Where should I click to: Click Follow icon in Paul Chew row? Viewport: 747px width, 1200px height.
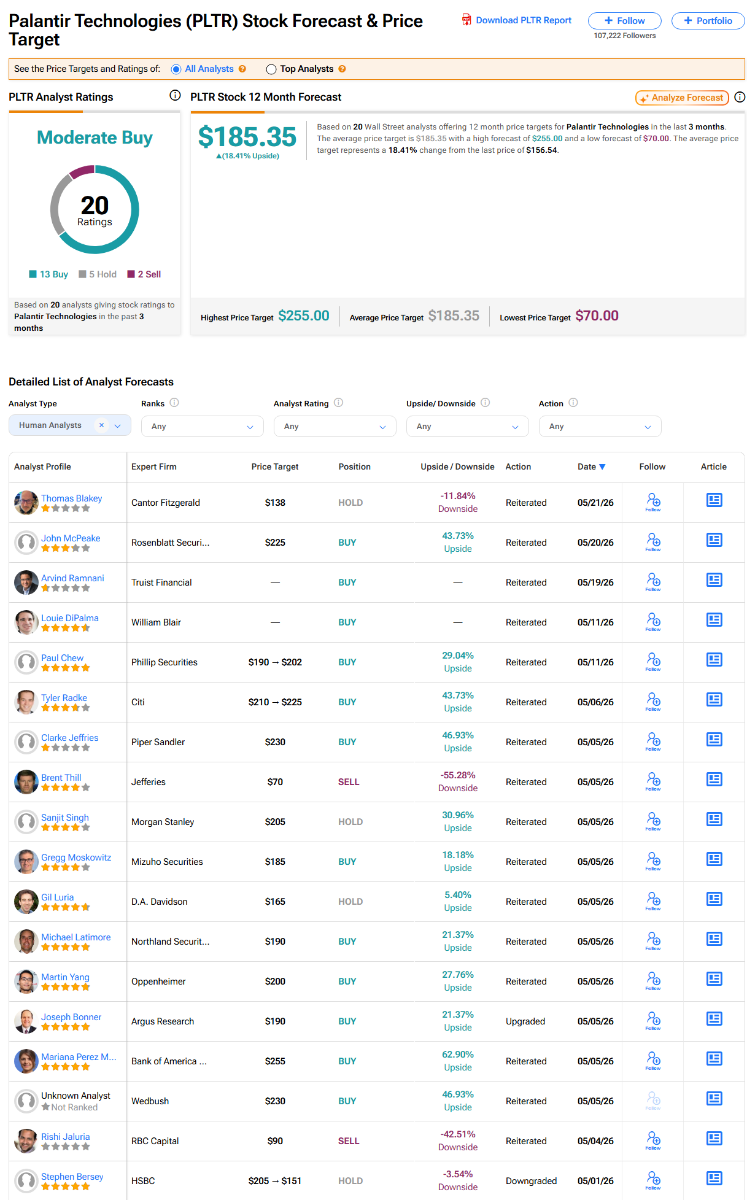coord(653,661)
